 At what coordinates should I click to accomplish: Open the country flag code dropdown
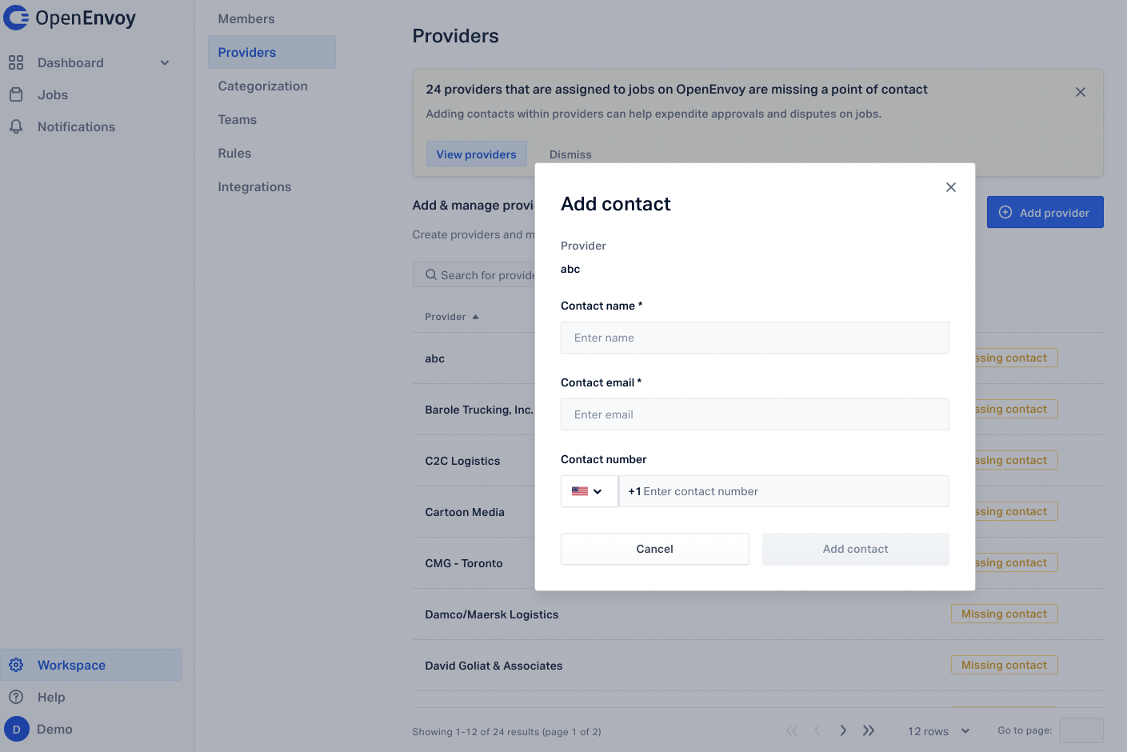pos(589,491)
